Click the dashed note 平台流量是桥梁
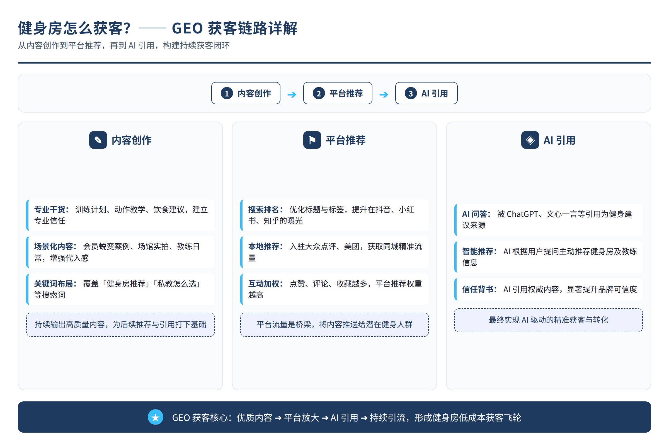 334,324
